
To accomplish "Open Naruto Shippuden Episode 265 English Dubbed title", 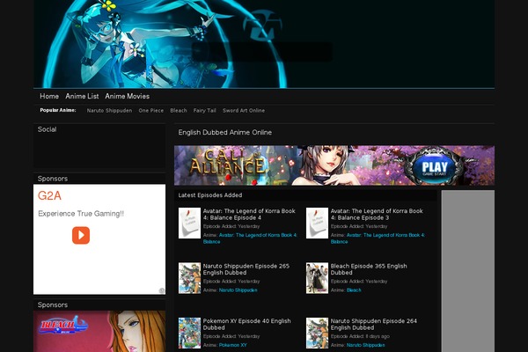I will pyautogui.click(x=246, y=269).
